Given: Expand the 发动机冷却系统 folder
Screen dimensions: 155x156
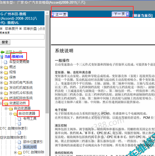Looking at the screenshot, I should 1,93.
